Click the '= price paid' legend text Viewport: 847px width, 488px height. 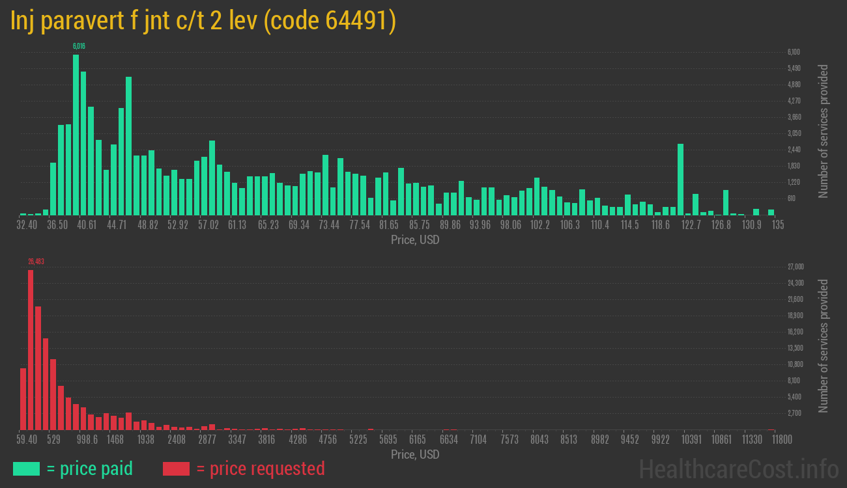(90, 468)
